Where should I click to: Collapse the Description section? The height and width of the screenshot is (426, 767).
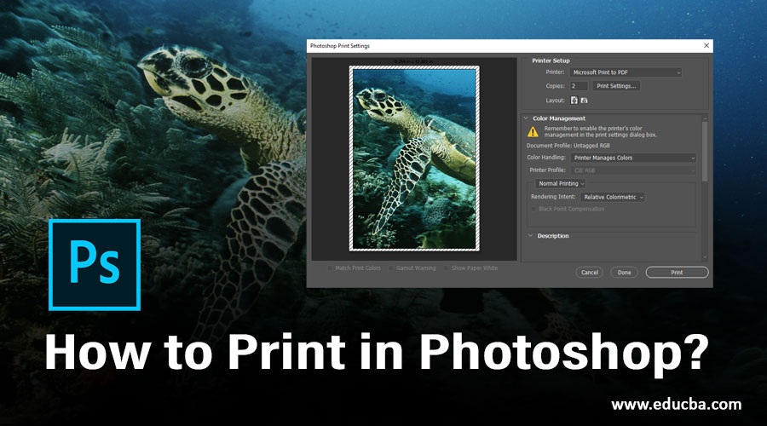coord(530,236)
